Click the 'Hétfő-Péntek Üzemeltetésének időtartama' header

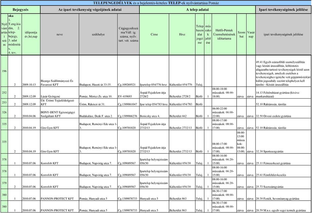coord(224,34)
